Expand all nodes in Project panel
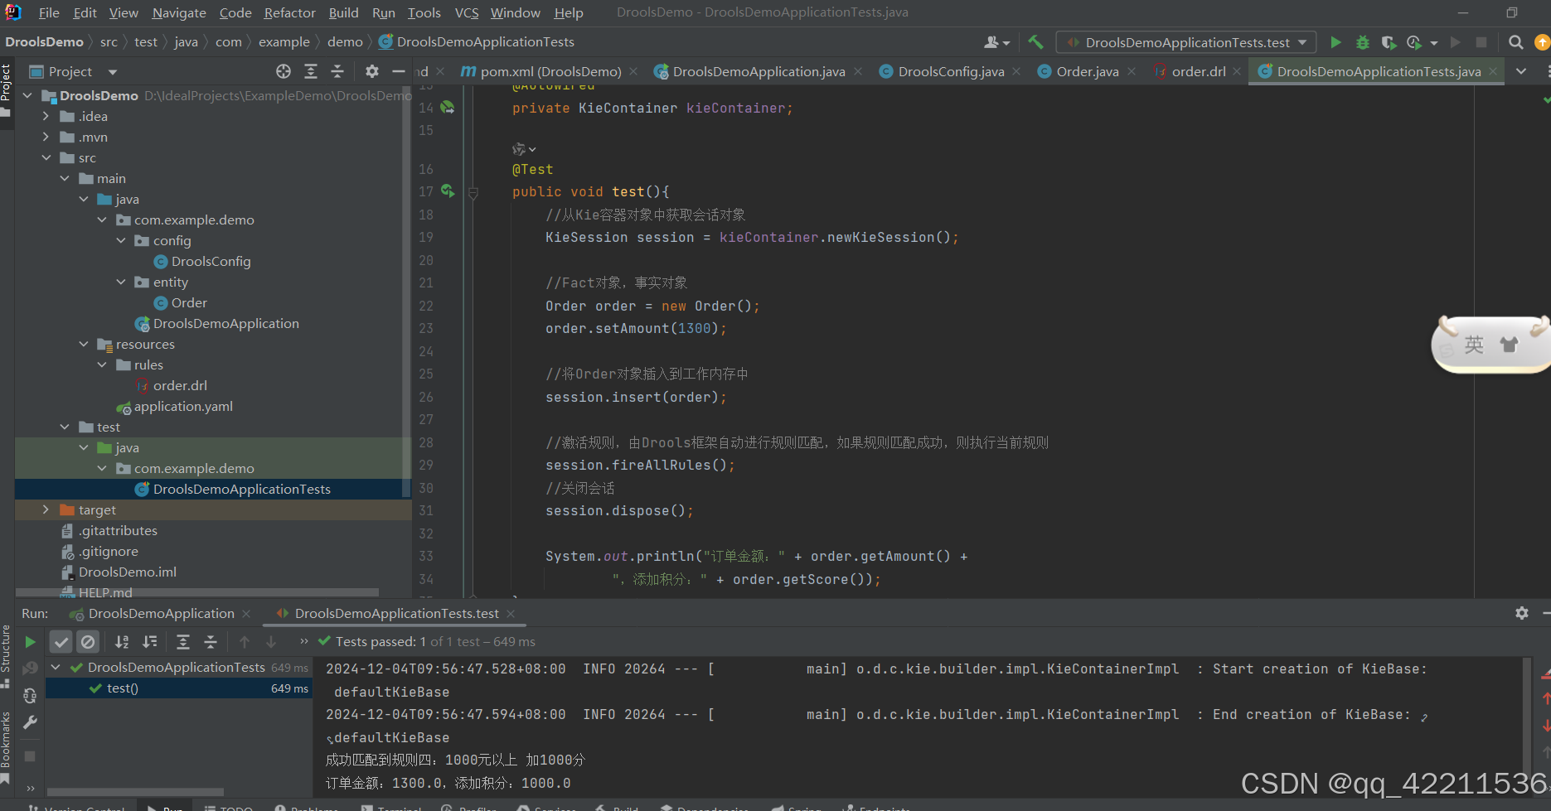The width and height of the screenshot is (1551, 811). (x=311, y=71)
